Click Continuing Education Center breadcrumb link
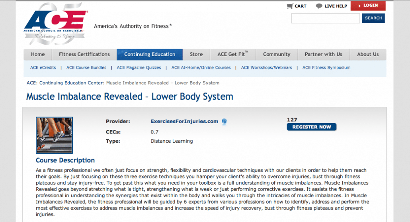 click(72, 83)
